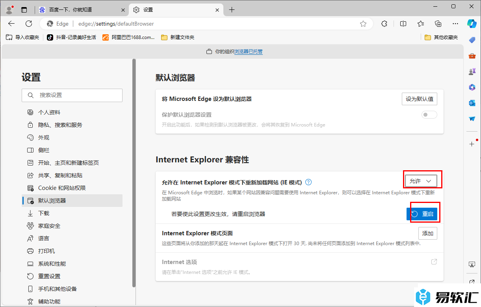Open the 允许 IE mode dropdown

click(x=421, y=181)
